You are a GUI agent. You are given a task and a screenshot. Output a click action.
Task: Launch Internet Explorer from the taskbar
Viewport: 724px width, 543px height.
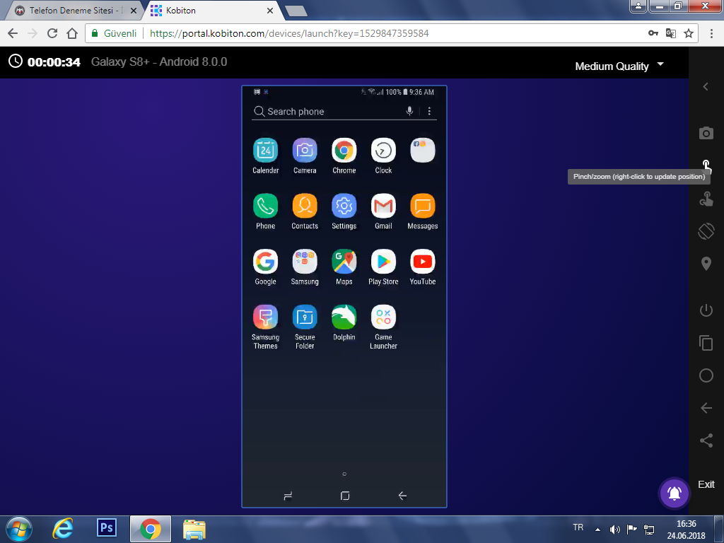tap(63, 529)
